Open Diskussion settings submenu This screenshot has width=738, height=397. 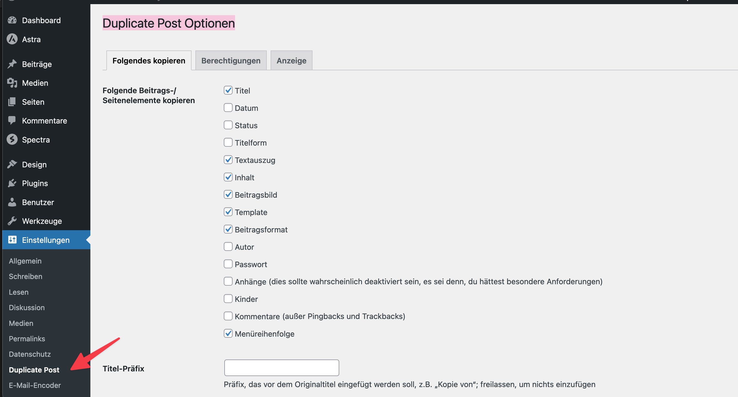pos(27,307)
